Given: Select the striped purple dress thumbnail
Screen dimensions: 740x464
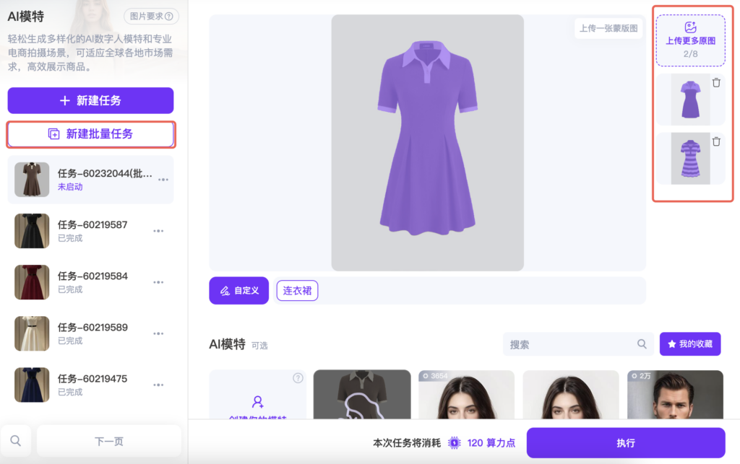Looking at the screenshot, I should [690, 158].
